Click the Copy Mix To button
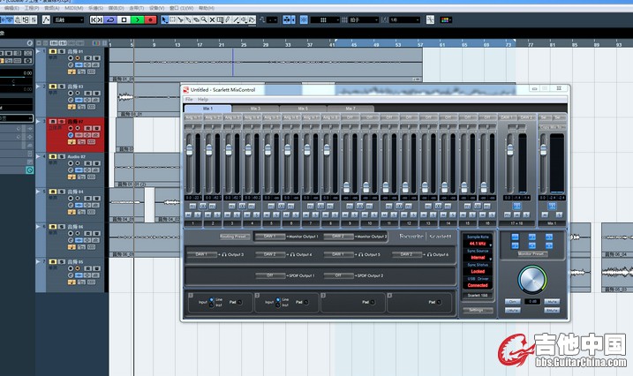 coord(553,127)
